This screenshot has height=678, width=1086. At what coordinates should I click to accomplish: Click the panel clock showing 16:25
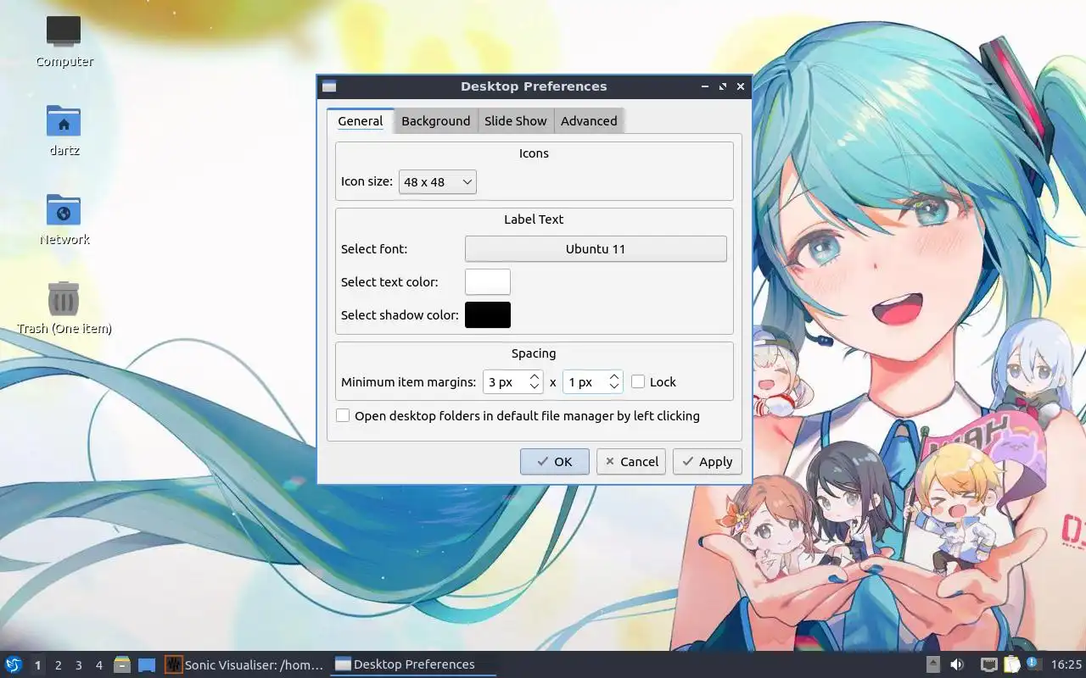coord(1066,664)
